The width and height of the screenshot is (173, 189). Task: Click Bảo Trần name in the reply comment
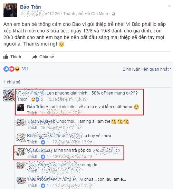36,107
